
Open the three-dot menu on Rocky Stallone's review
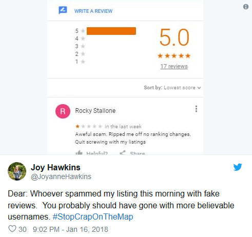[196, 109]
